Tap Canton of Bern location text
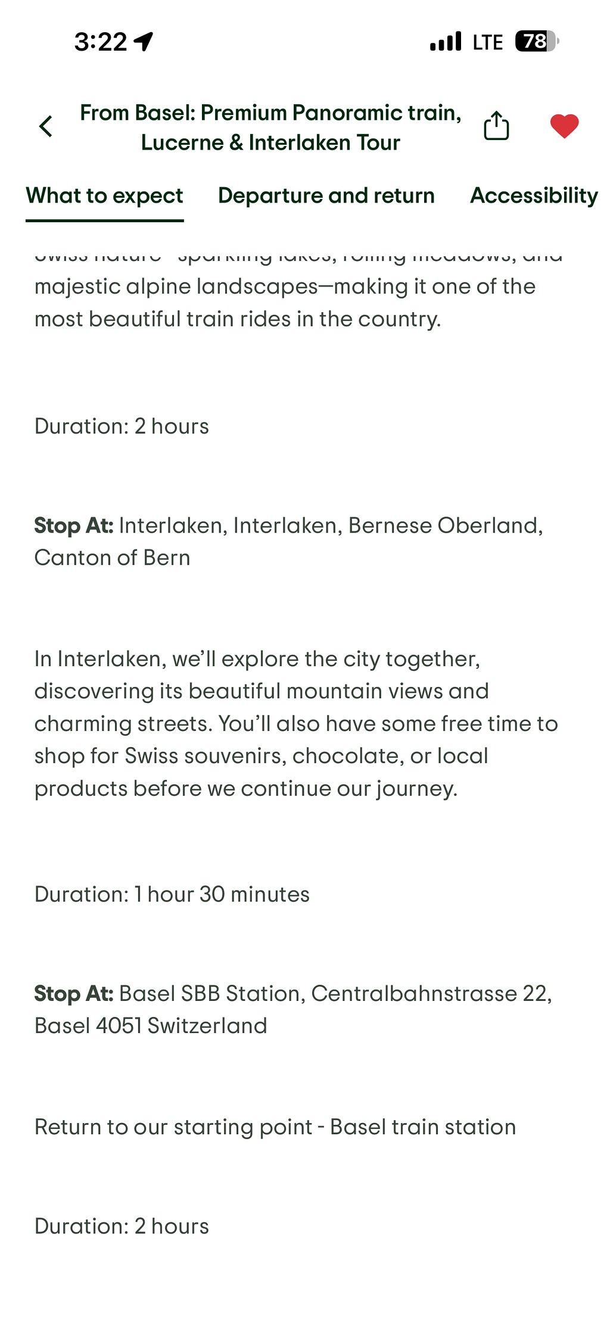The height and width of the screenshot is (1322, 610). pos(113,558)
